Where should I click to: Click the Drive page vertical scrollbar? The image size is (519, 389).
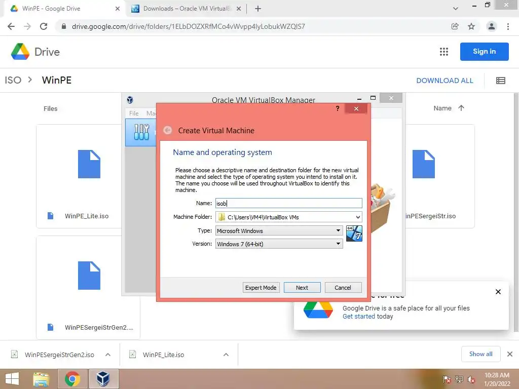click(x=516, y=212)
